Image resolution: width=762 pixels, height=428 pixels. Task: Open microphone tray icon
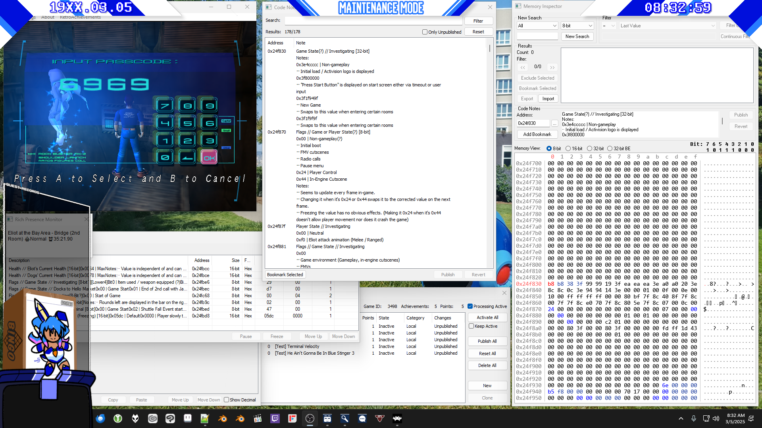point(694,418)
